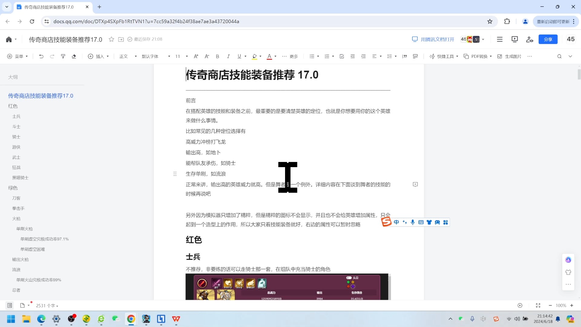Increase paragraph indent
Image resolution: width=581 pixels, height=327 pixels.
(364, 56)
